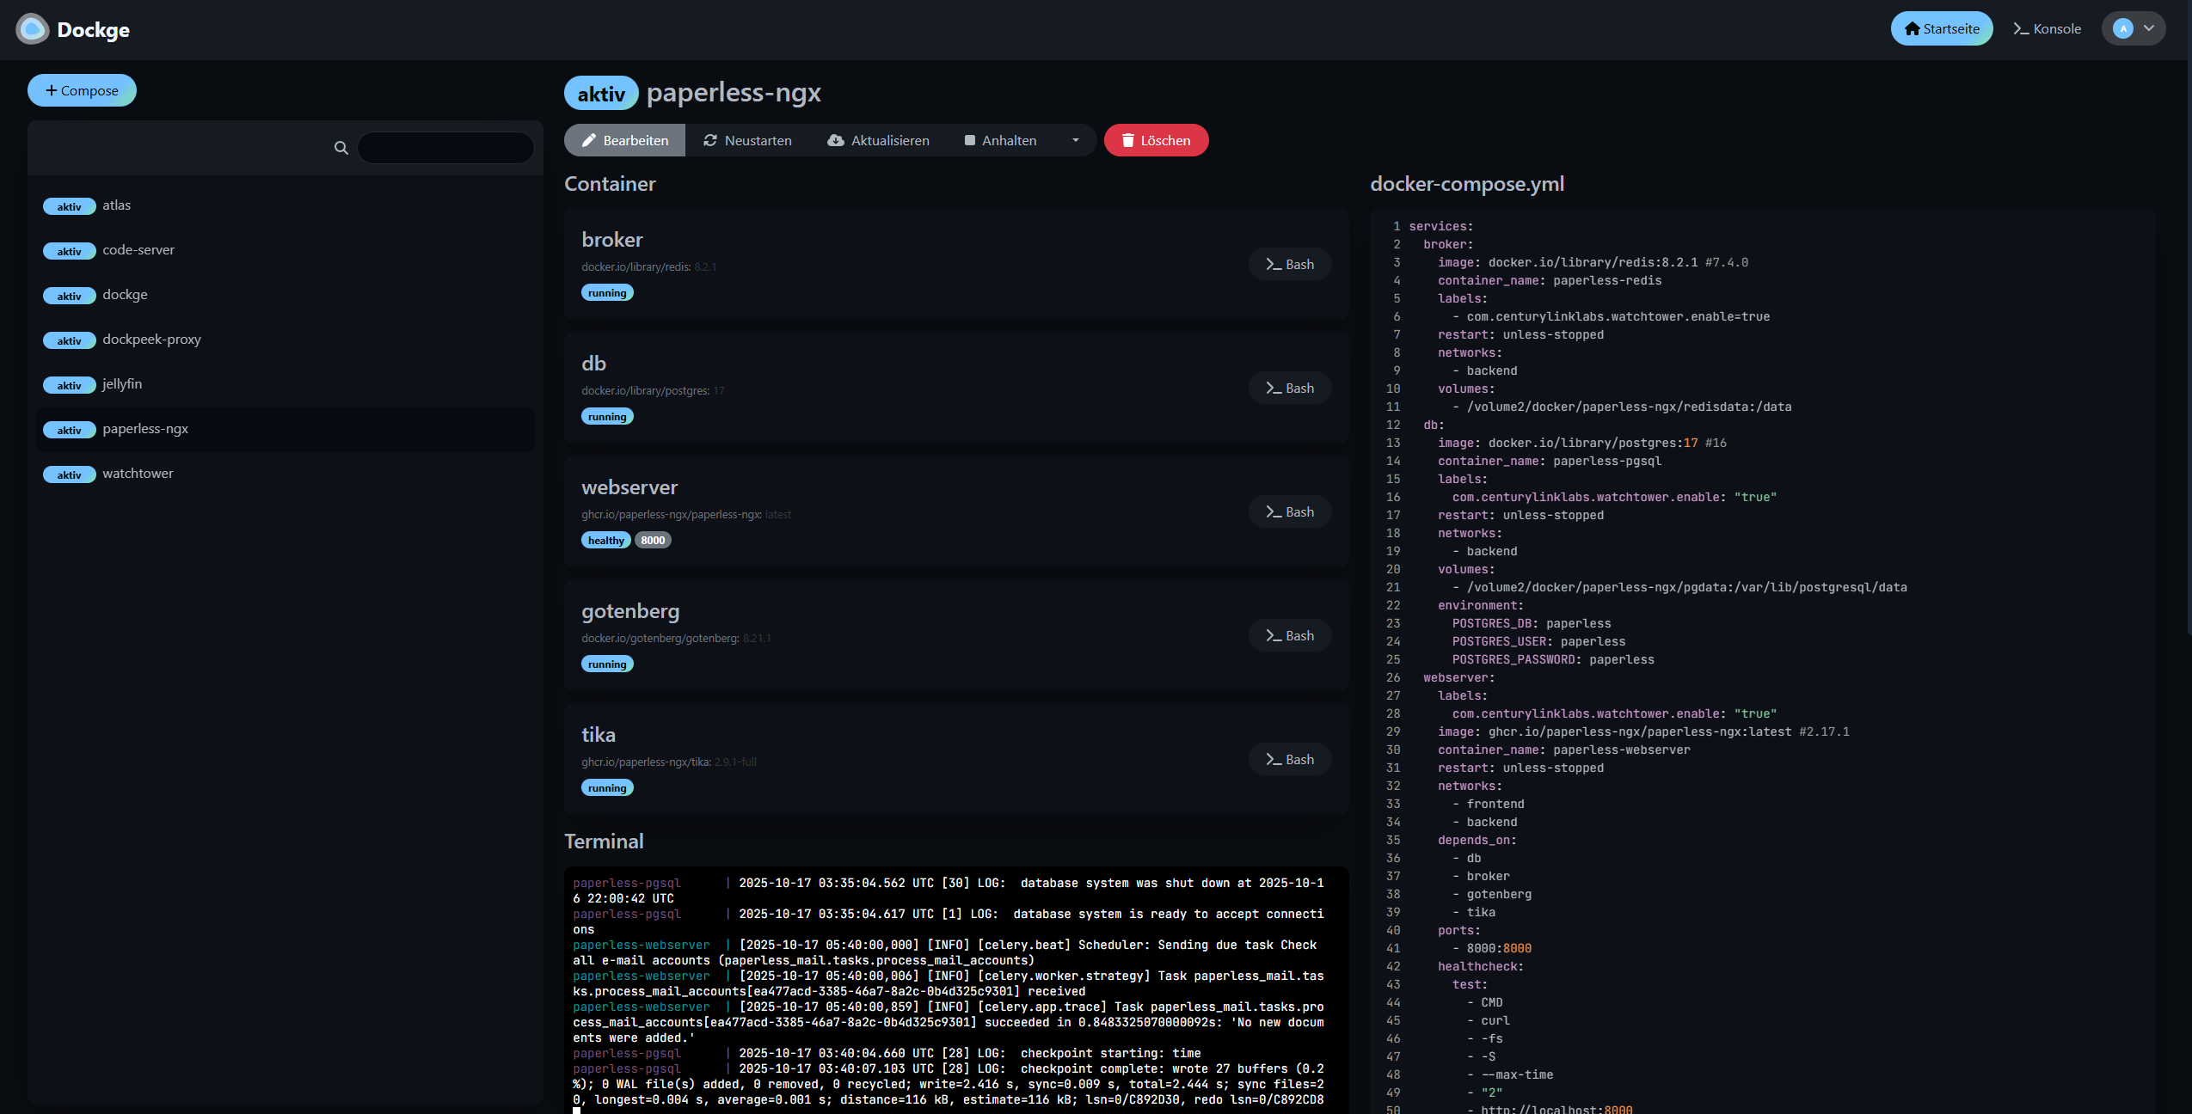Click the search magnifier icon
Viewport: 2192px width, 1114px height.
click(341, 148)
